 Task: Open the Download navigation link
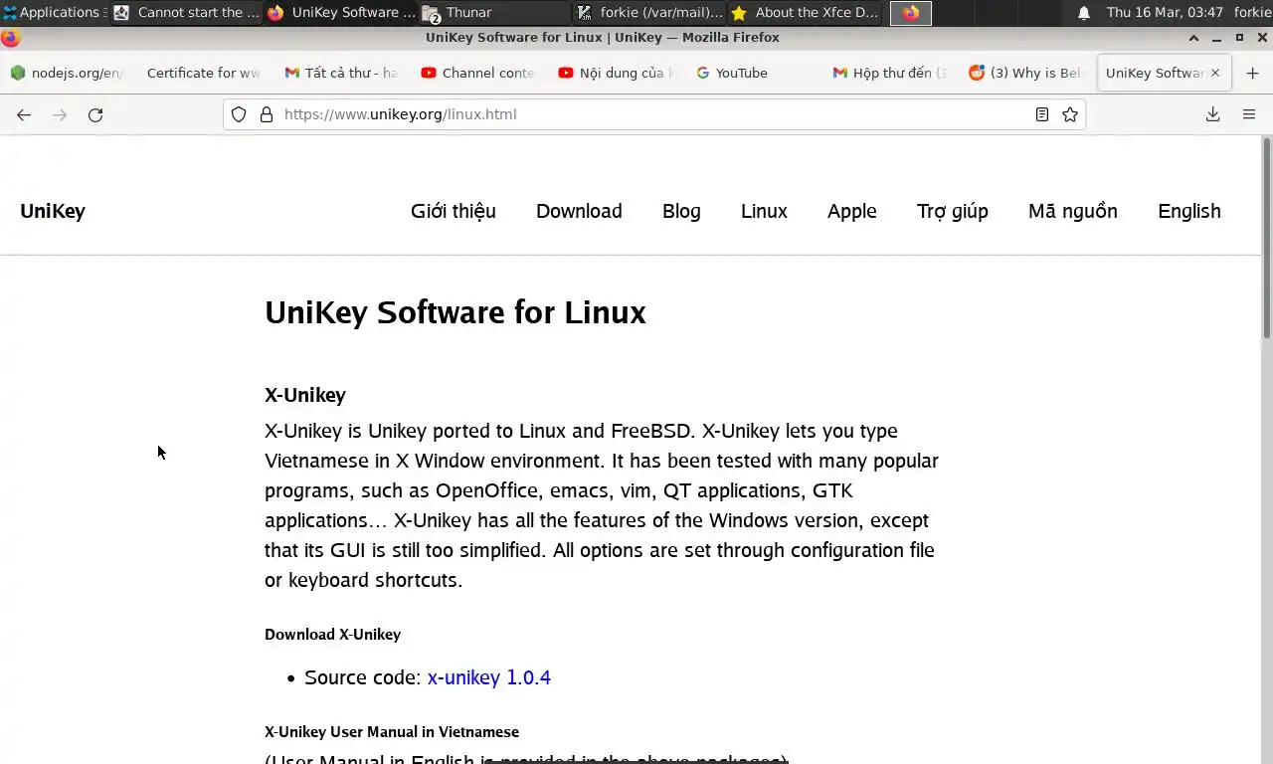(579, 211)
